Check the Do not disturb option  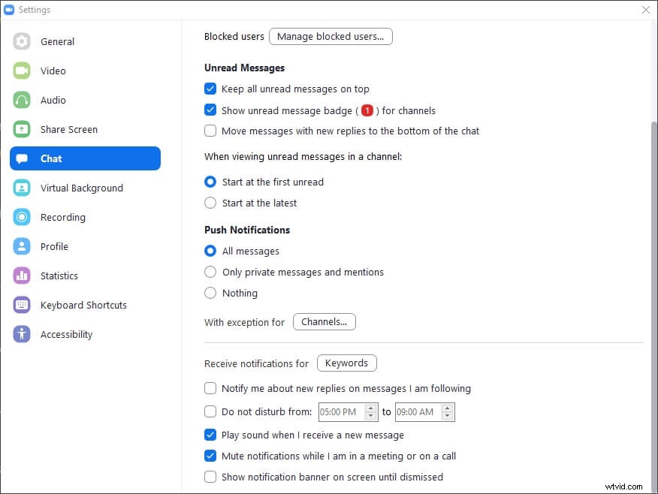[x=210, y=411]
